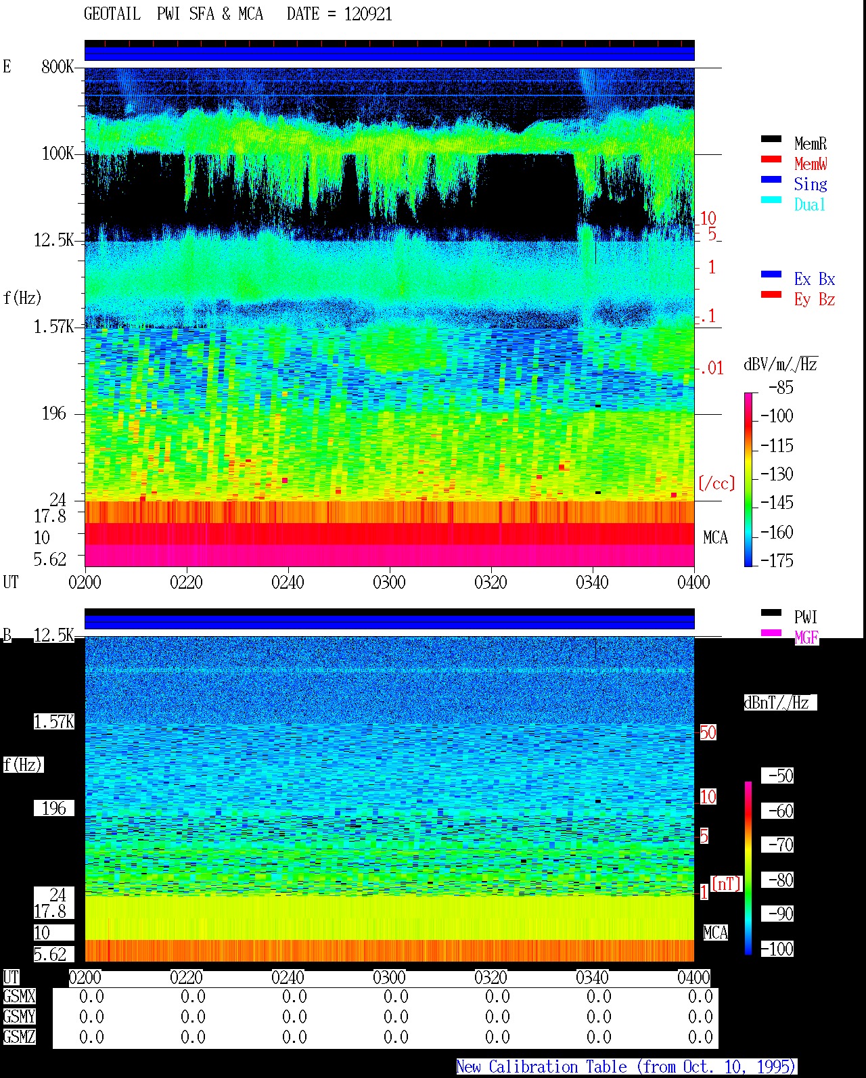Click the '196' frequency label on E panel
The height and width of the screenshot is (1078, 866).
(x=54, y=413)
